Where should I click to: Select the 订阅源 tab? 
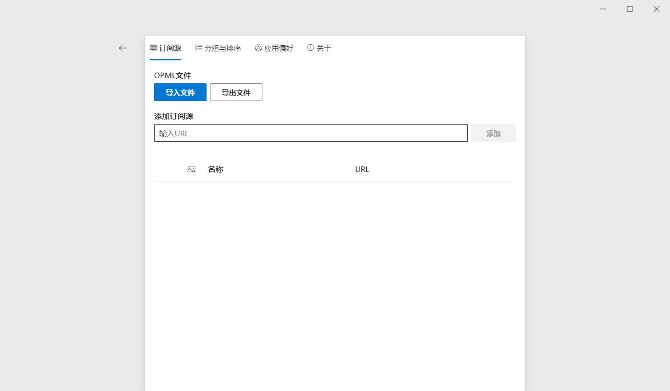[x=170, y=48]
